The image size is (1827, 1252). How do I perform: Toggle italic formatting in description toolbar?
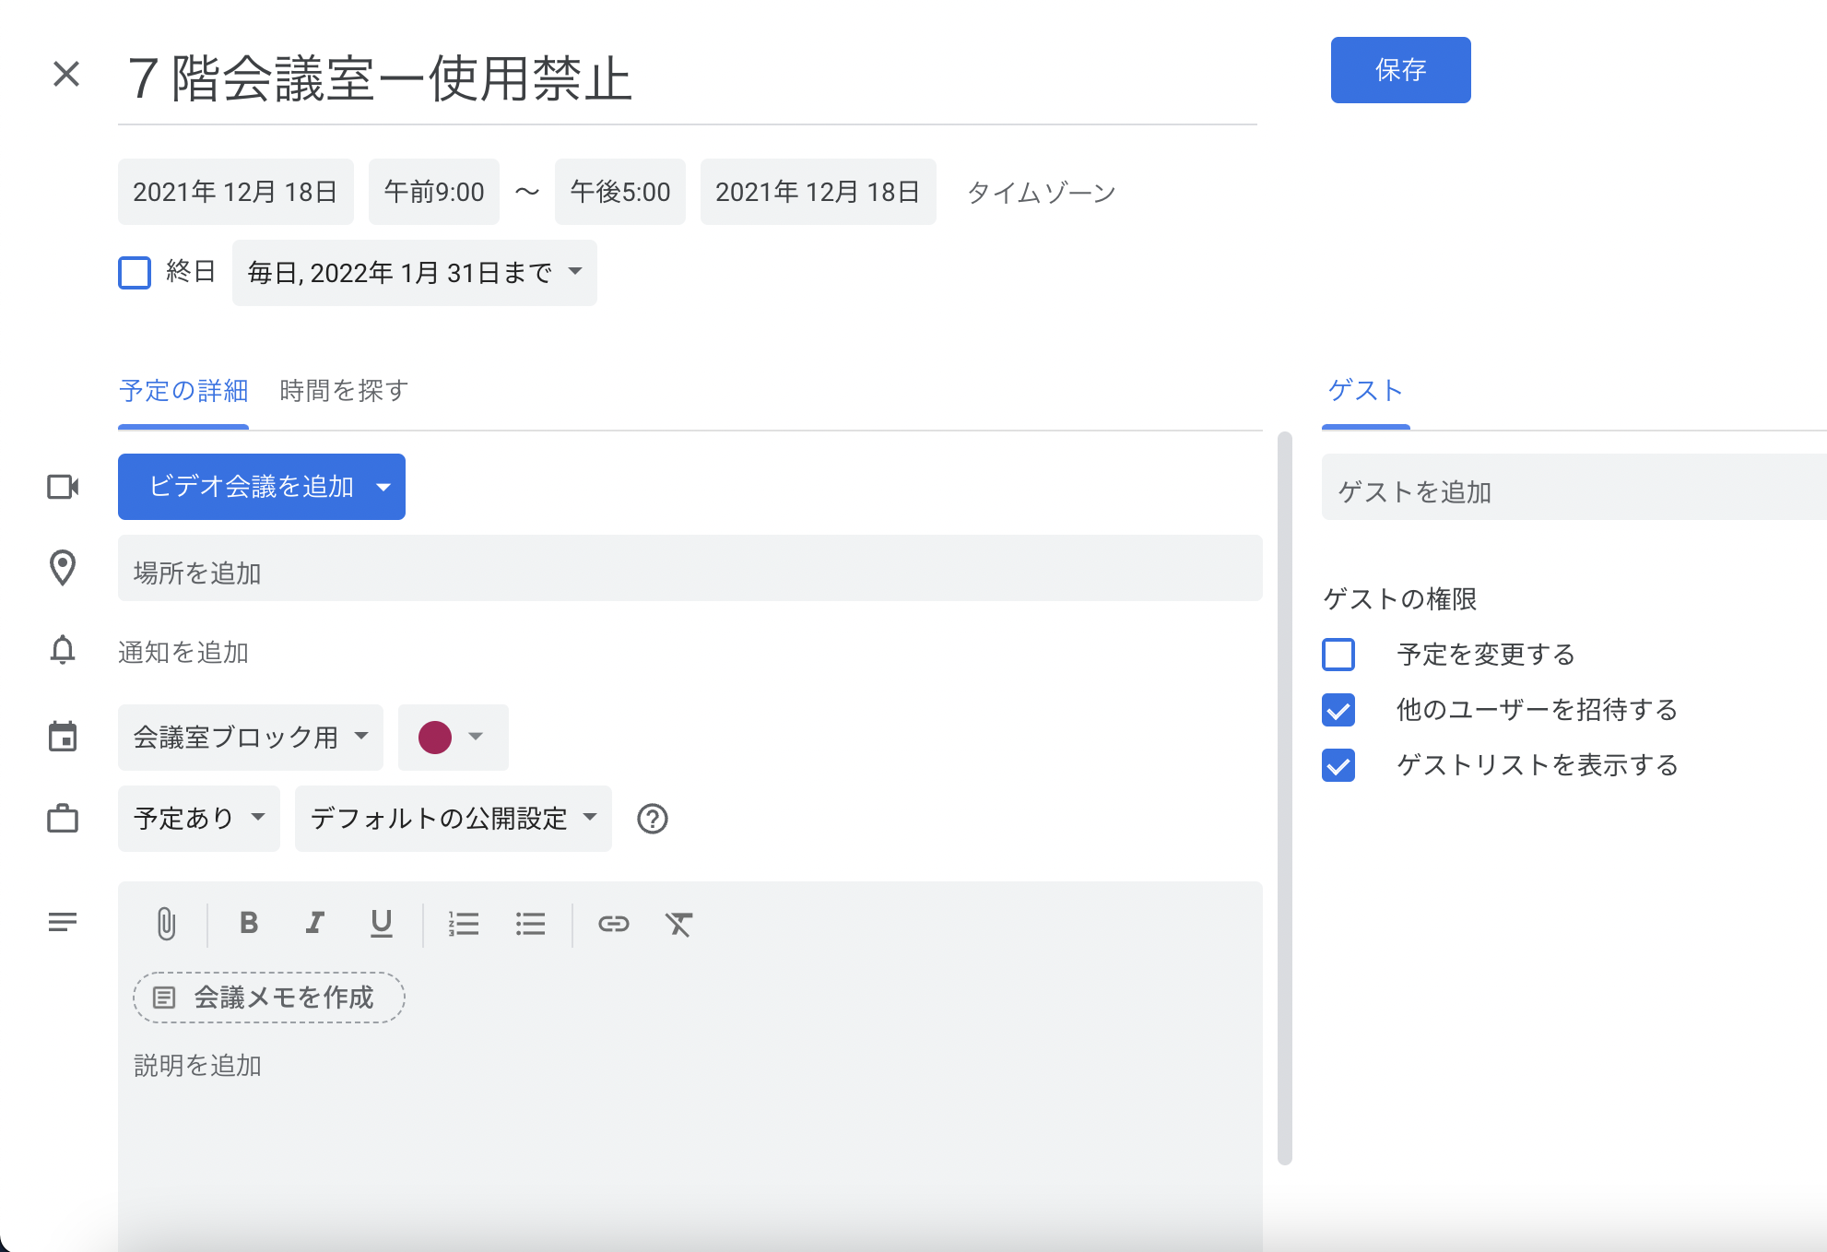pos(315,923)
